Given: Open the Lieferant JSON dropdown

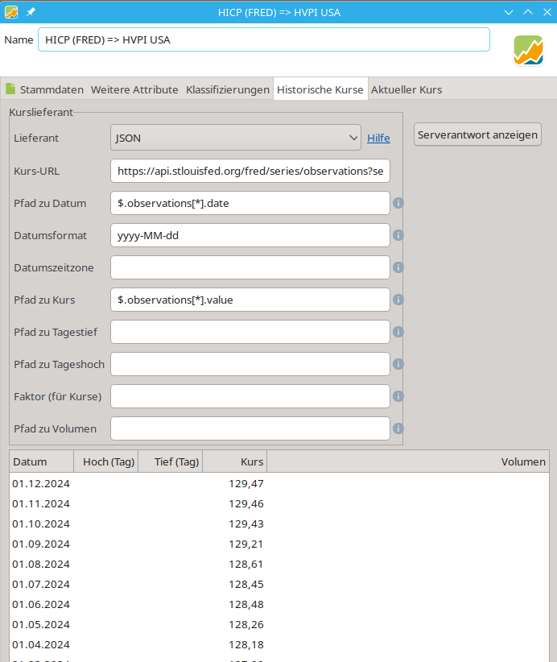Looking at the screenshot, I should (235, 138).
